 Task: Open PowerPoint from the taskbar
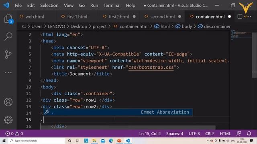(119, 140)
